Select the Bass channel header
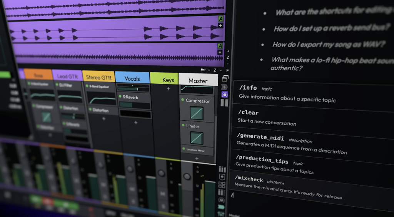Viewport: 394px width, 217px height. 38,75
